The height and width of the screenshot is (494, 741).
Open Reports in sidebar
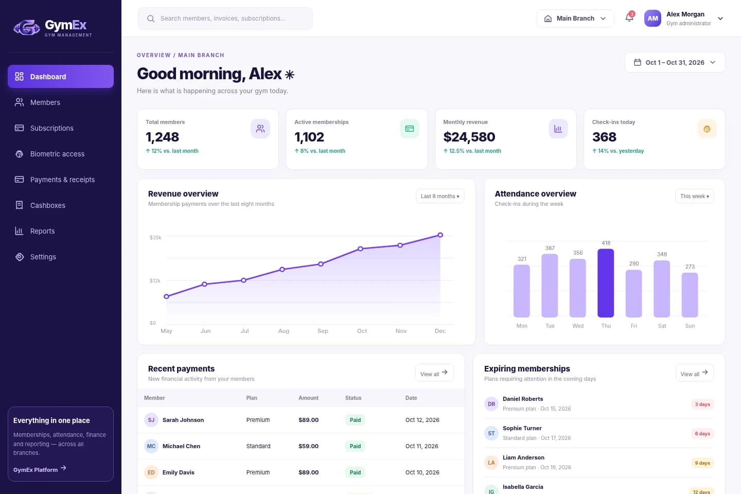[61, 231]
